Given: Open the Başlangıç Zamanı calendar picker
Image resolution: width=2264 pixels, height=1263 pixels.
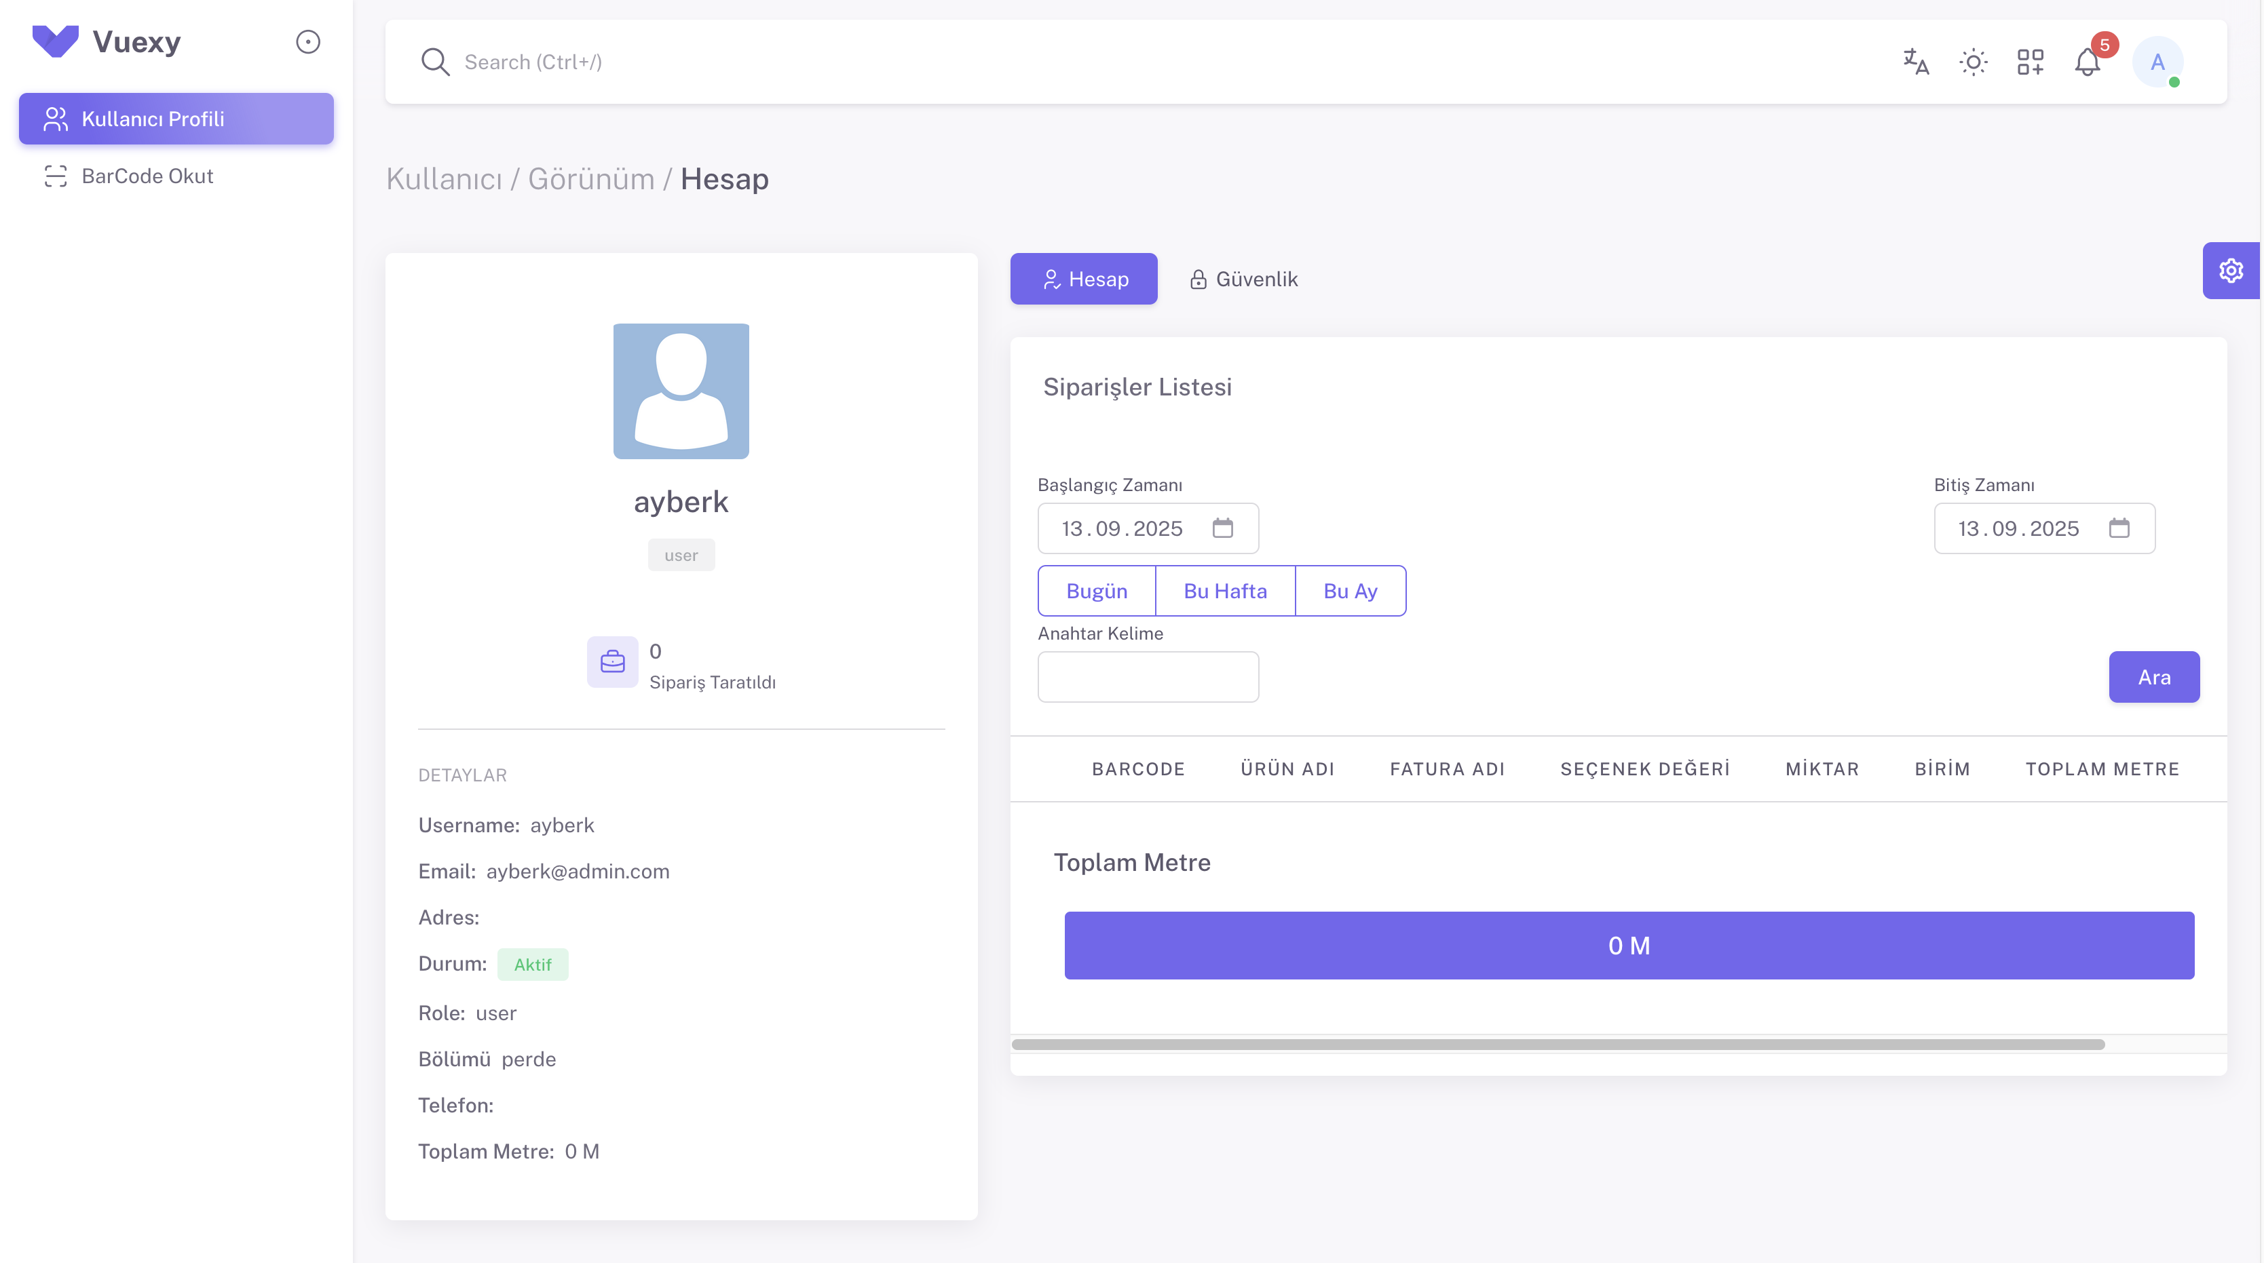Looking at the screenshot, I should [1222, 528].
